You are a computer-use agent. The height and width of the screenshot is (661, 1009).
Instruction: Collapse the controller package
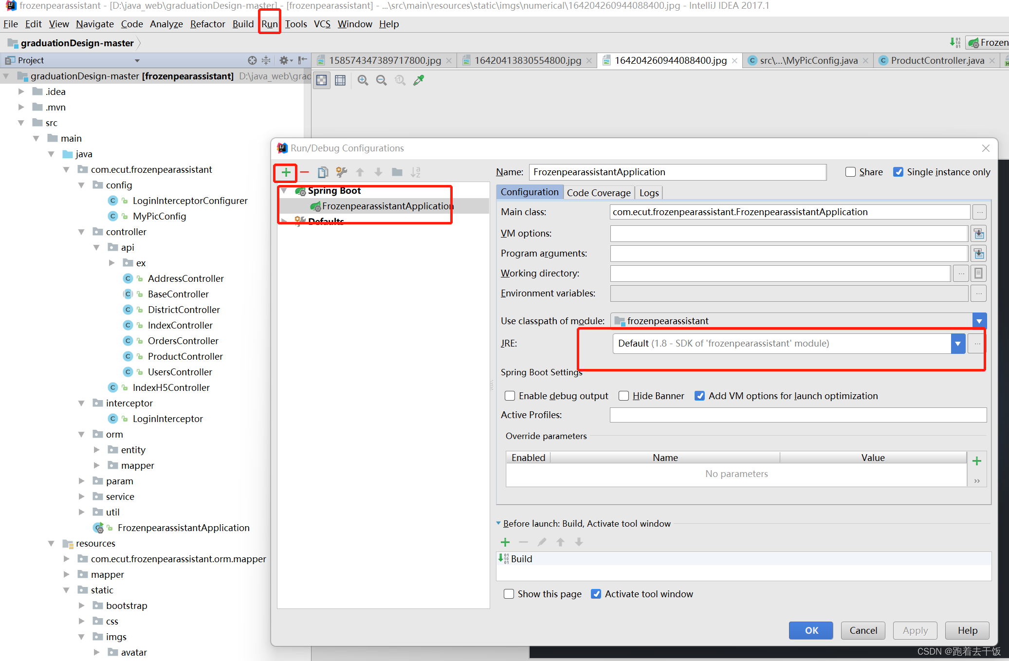tap(81, 232)
